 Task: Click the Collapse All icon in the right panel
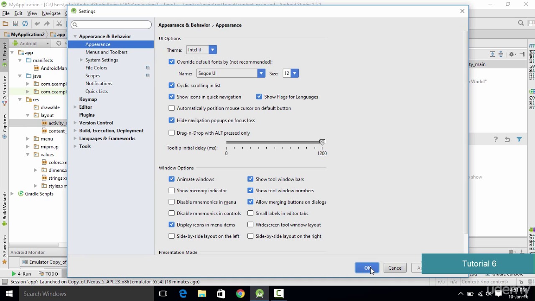click(501, 54)
